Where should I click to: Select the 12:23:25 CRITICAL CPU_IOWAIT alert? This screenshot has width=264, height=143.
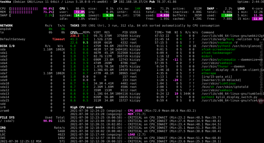pyautogui.click(x=146, y=118)
